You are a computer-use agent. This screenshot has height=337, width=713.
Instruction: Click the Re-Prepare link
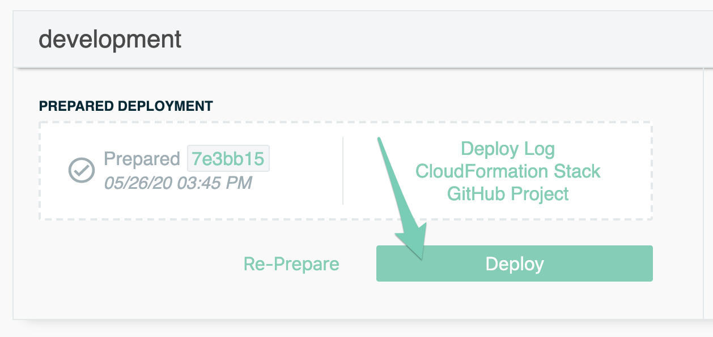(x=291, y=263)
